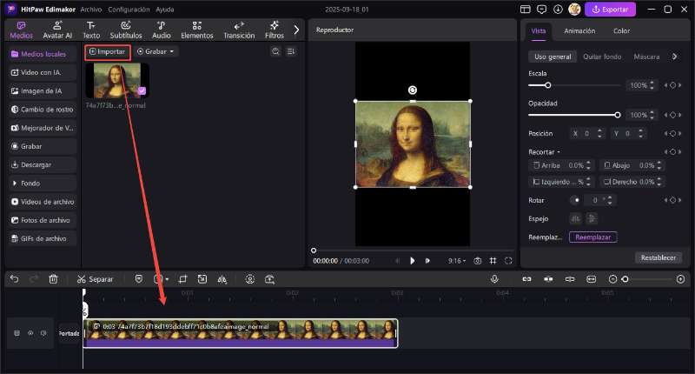
Task: Show more sub-tabs after Máscara
Action: pos(675,57)
